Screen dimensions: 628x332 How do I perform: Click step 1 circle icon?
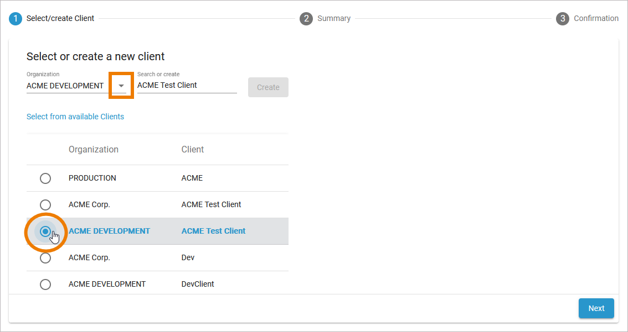tap(16, 19)
